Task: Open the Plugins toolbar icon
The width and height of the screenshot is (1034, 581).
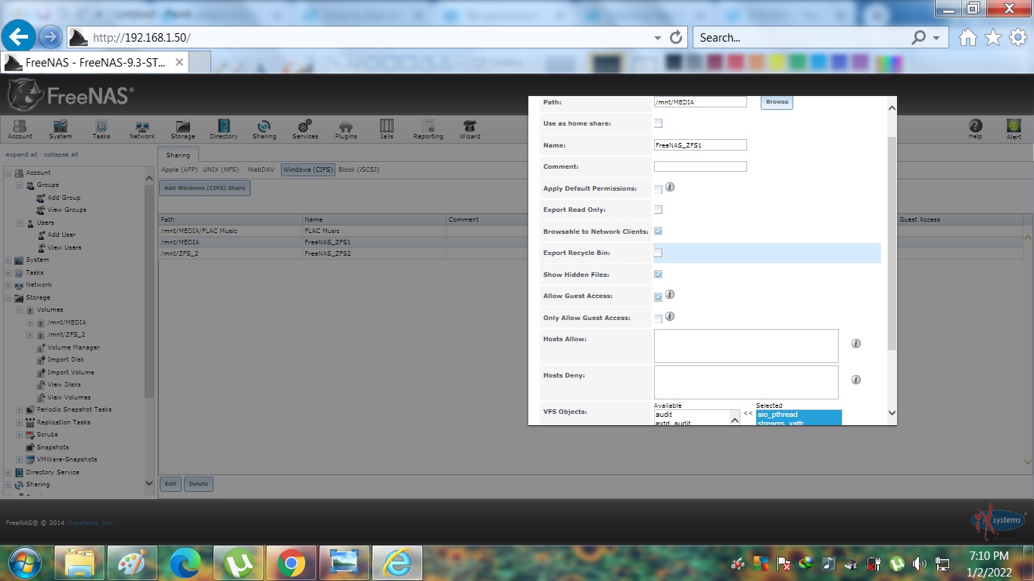Action: pos(346,129)
